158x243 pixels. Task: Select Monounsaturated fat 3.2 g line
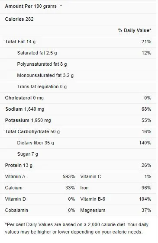(78, 76)
